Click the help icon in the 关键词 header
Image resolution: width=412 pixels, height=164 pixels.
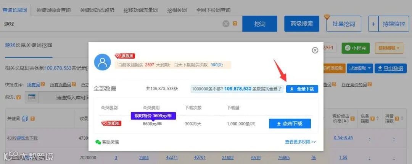[x=32, y=119]
